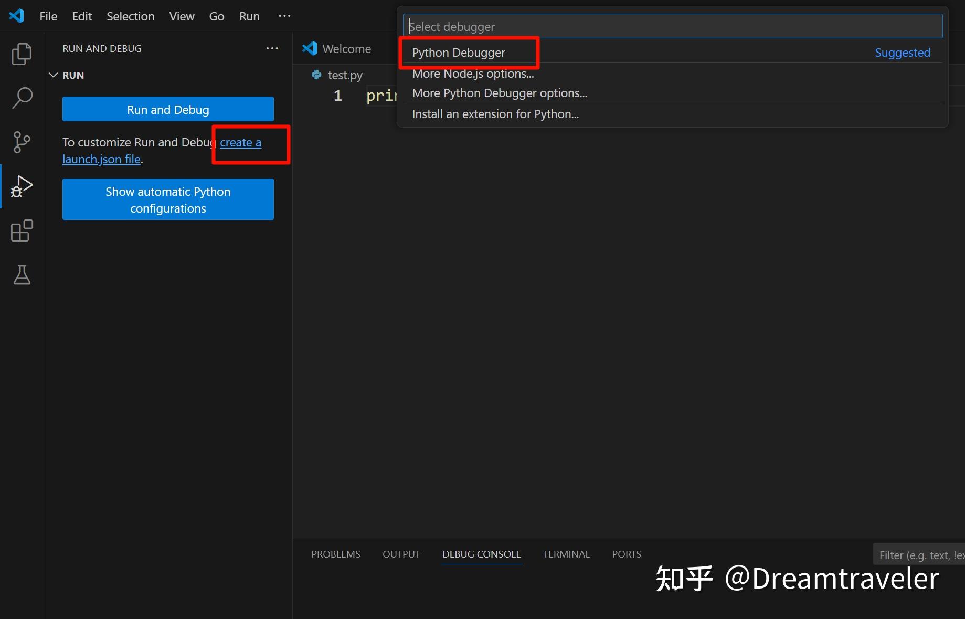Click the Welcome tab logo icon

coord(310,48)
